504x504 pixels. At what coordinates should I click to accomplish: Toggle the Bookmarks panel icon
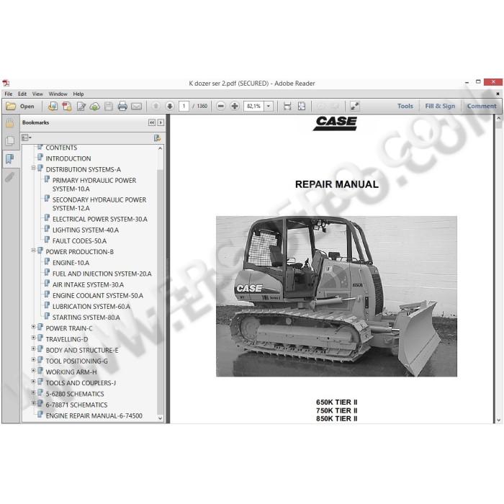[9, 158]
